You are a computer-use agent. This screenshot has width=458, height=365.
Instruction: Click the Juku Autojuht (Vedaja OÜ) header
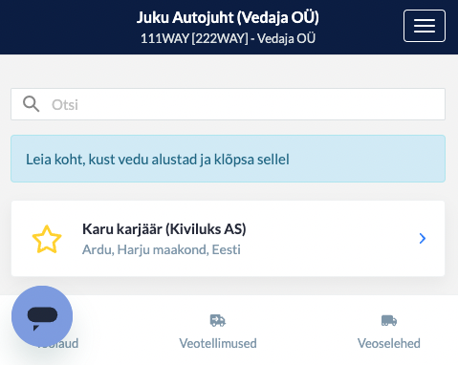pyautogui.click(x=228, y=17)
